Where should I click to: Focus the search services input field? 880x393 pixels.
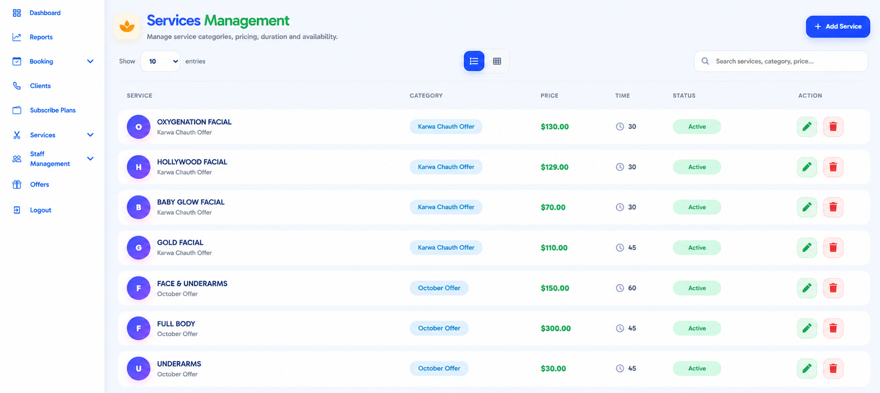(x=781, y=61)
